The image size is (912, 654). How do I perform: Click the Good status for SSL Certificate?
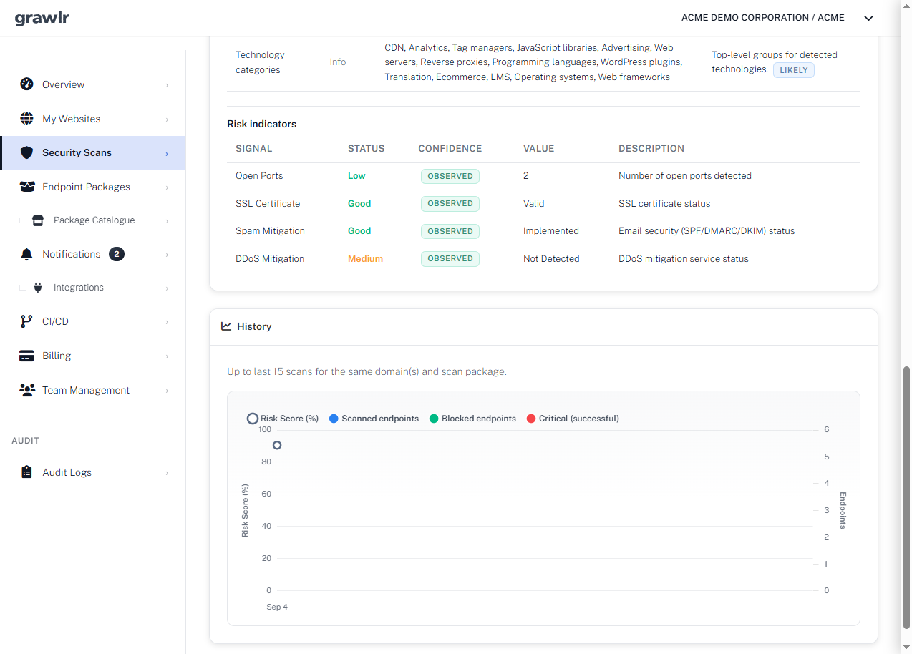pos(359,204)
